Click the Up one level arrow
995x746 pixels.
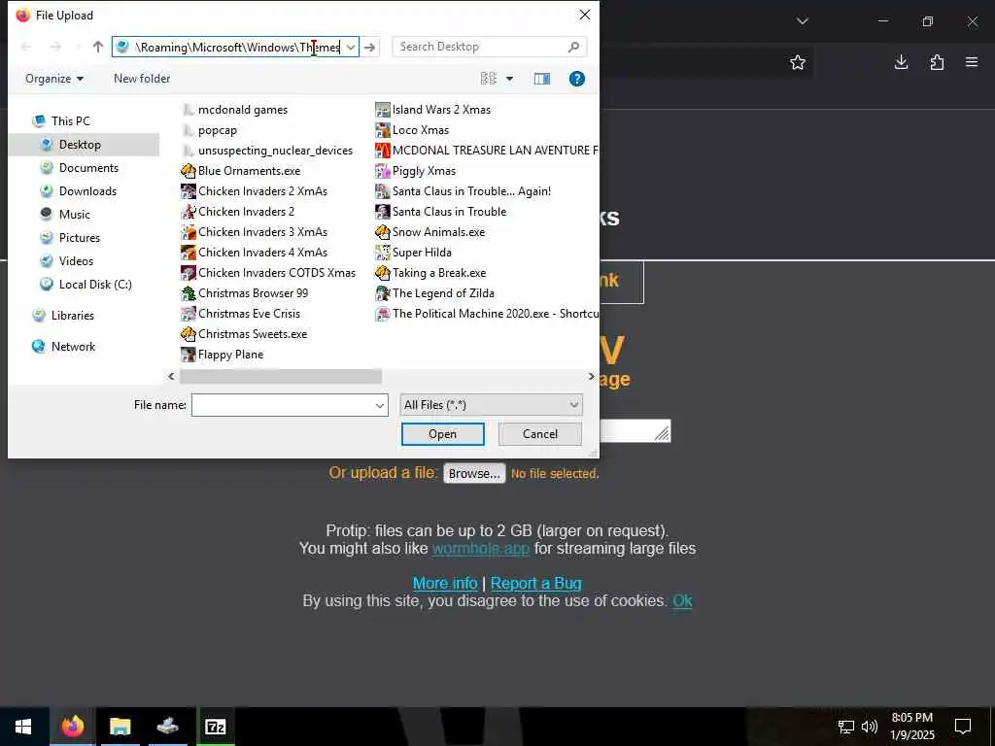click(x=98, y=47)
